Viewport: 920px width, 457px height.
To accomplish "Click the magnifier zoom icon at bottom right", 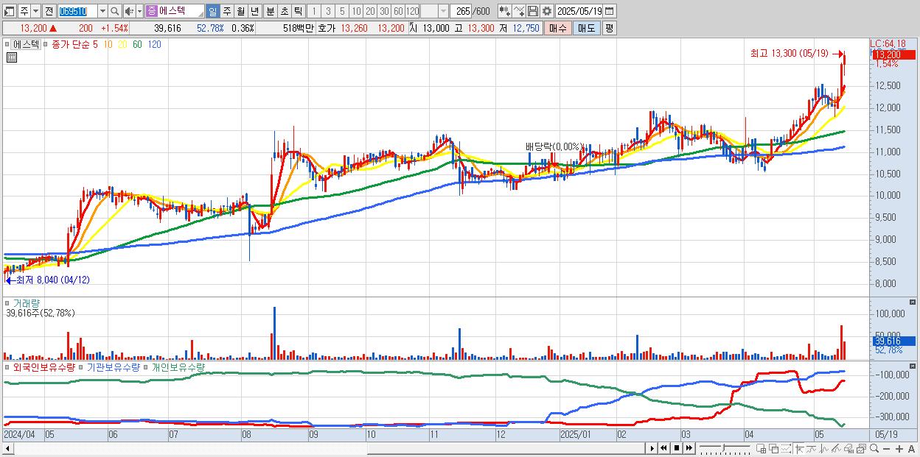I will 874,448.
